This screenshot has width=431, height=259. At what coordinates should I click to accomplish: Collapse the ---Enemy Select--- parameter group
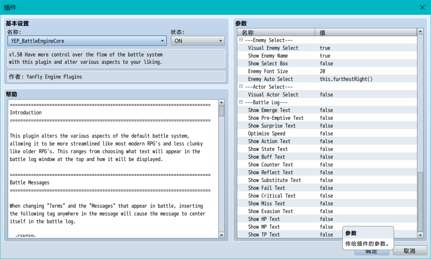(241, 40)
